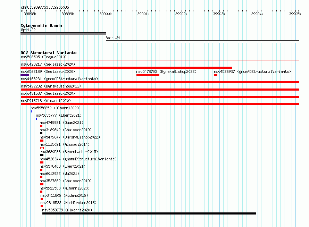The width and height of the screenshot is (309, 227).
Task: Click the 39903k ruler position
Action: tap(219, 14)
